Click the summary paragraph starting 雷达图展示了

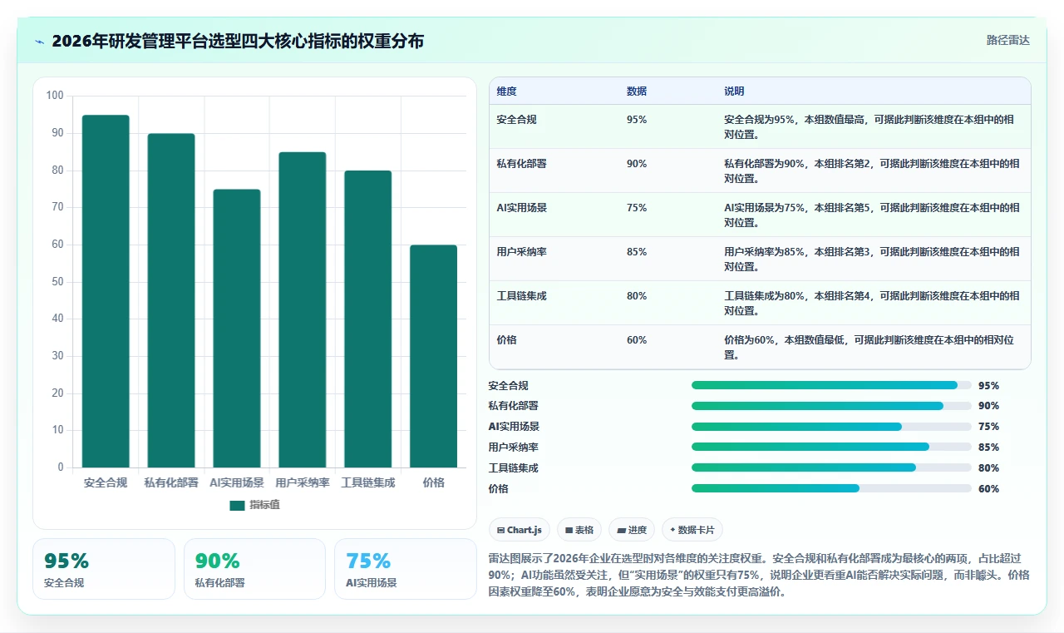click(759, 576)
